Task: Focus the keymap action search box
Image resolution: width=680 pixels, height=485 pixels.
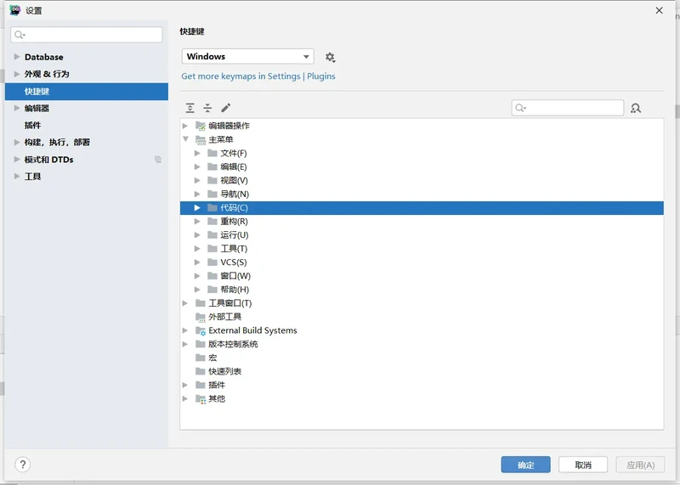Action: point(568,108)
